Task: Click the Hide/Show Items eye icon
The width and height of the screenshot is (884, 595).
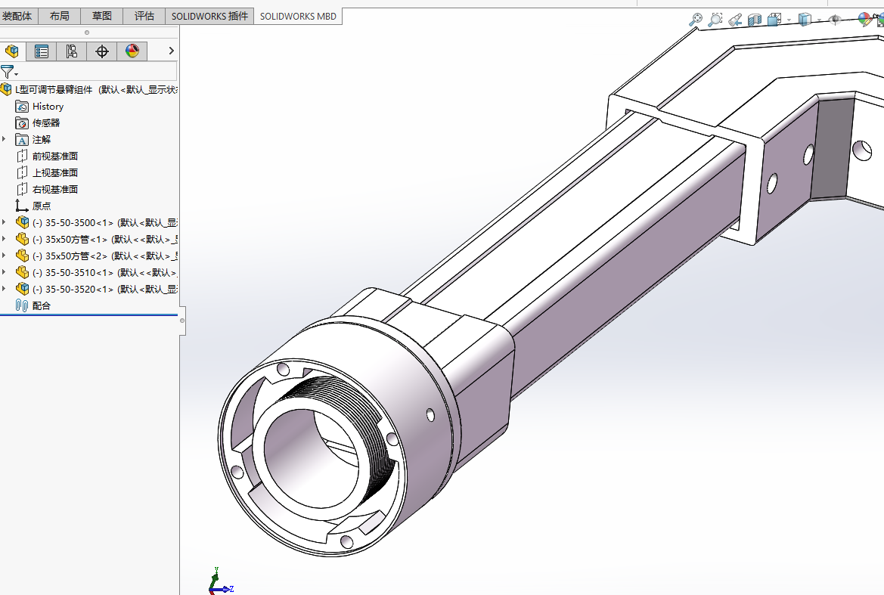Action: pyautogui.click(x=835, y=20)
